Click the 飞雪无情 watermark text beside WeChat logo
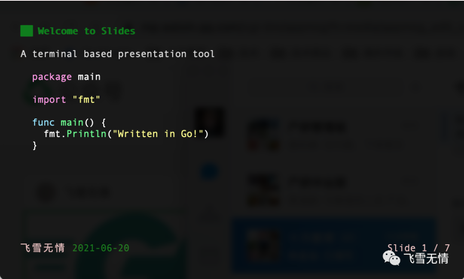The image size is (464, 279). click(x=426, y=258)
